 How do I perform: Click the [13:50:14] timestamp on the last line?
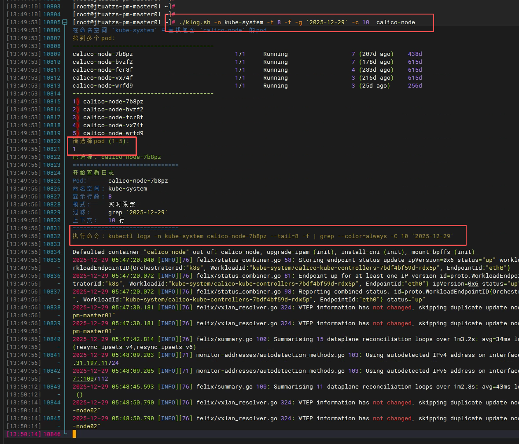coord(24,434)
